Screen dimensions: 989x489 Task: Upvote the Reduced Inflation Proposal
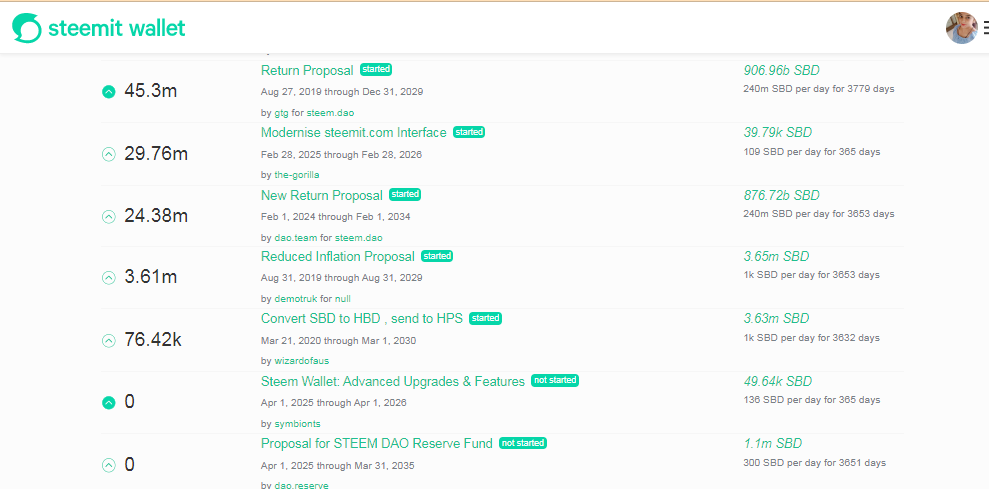[x=109, y=277]
